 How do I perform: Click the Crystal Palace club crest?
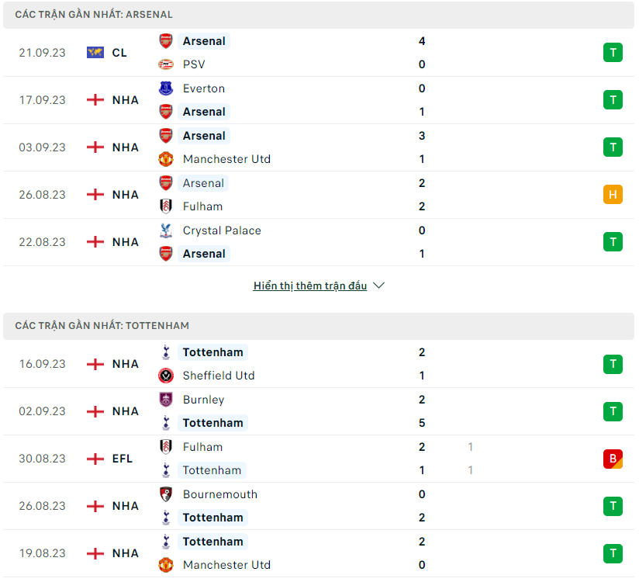click(166, 230)
